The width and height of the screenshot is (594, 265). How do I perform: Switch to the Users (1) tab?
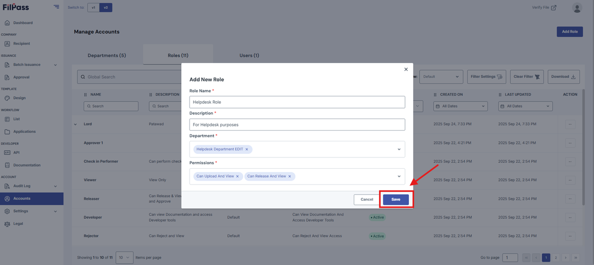249,55
